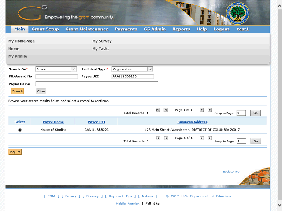
Task: Go to first page using upper pagination icon
Action: (x=157, y=110)
